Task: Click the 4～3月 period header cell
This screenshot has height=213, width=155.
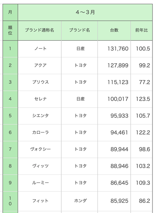Action: pyautogui.click(x=85, y=12)
